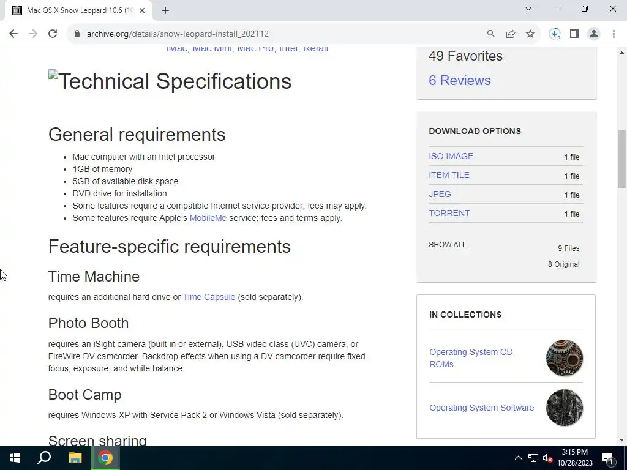Click the TORRENT download link
Image resolution: width=627 pixels, height=470 pixels.
click(x=449, y=213)
